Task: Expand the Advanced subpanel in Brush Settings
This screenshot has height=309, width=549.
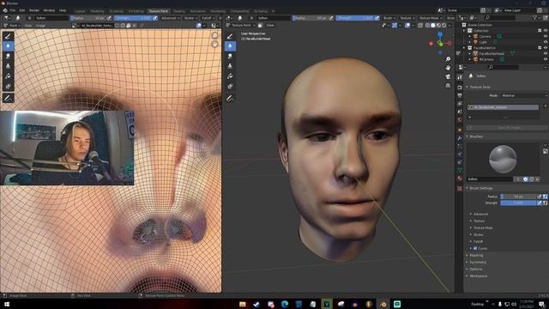Action: tap(480, 214)
